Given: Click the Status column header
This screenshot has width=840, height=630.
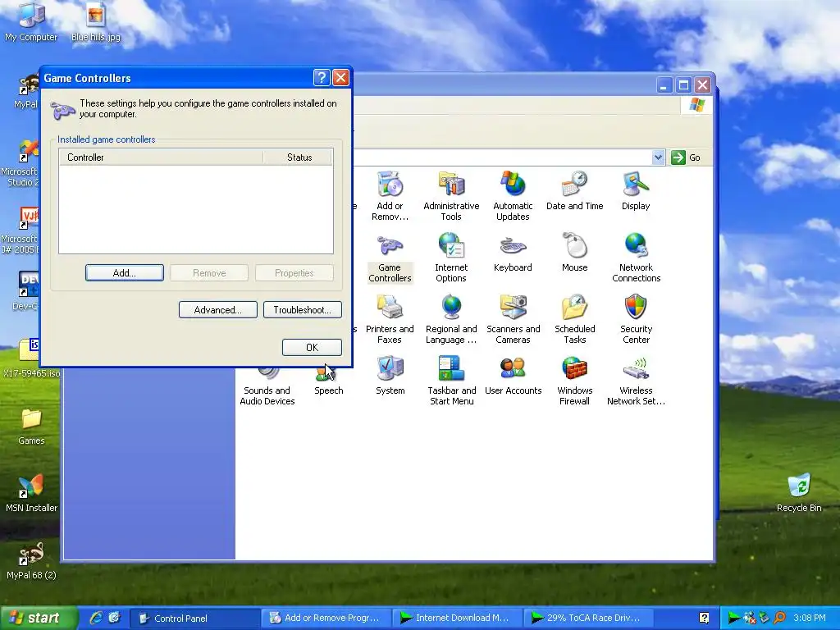Looking at the screenshot, I should [x=299, y=157].
